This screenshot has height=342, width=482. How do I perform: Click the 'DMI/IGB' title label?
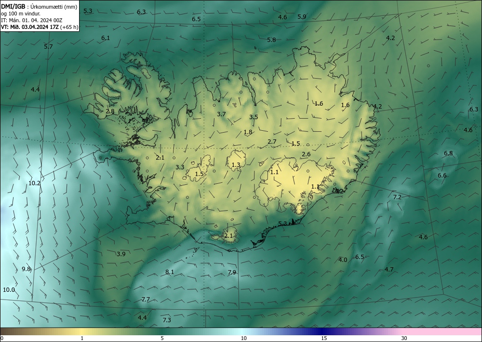pyautogui.click(x=13, y=6)
